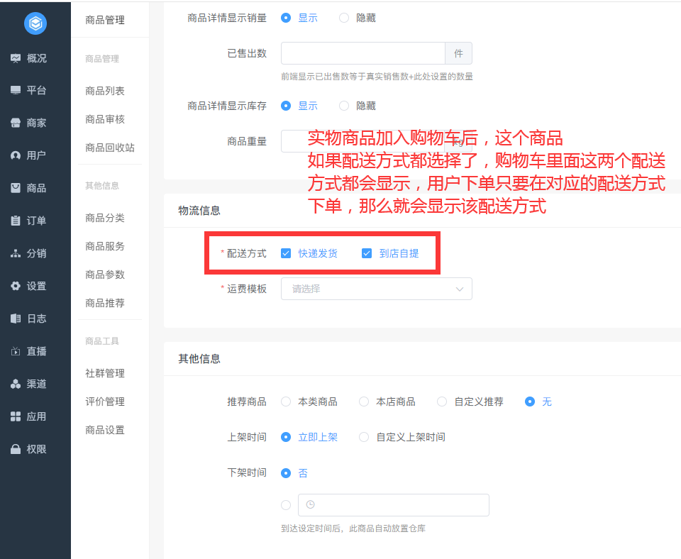Screen dimensions: 681x559
Task: Open the 设置 gear icon
Action: pyautogui.click(x=16, y=286)
